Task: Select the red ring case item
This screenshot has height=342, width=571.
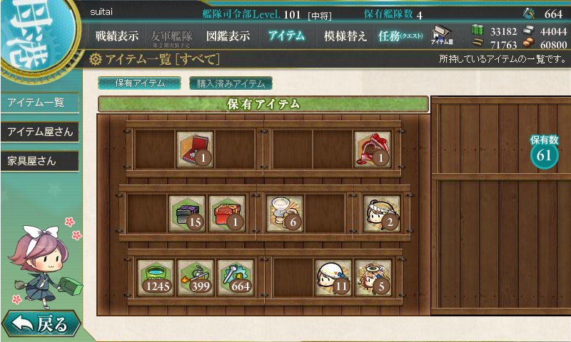Action: 195,150
